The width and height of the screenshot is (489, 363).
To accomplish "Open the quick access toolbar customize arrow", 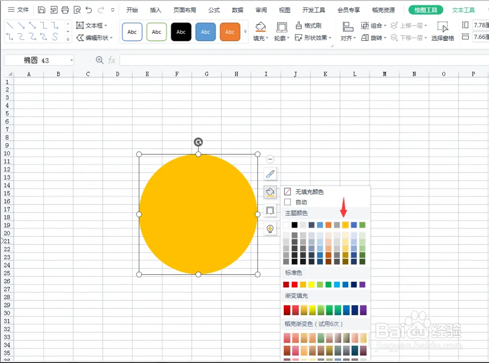I will [112, 10].
